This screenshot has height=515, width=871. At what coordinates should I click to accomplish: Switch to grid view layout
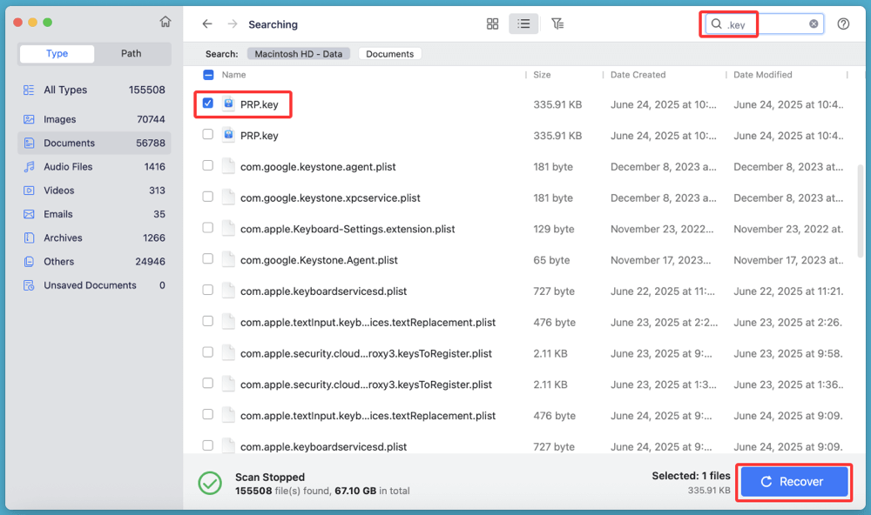pyautogui.click(x=492, y=23)
